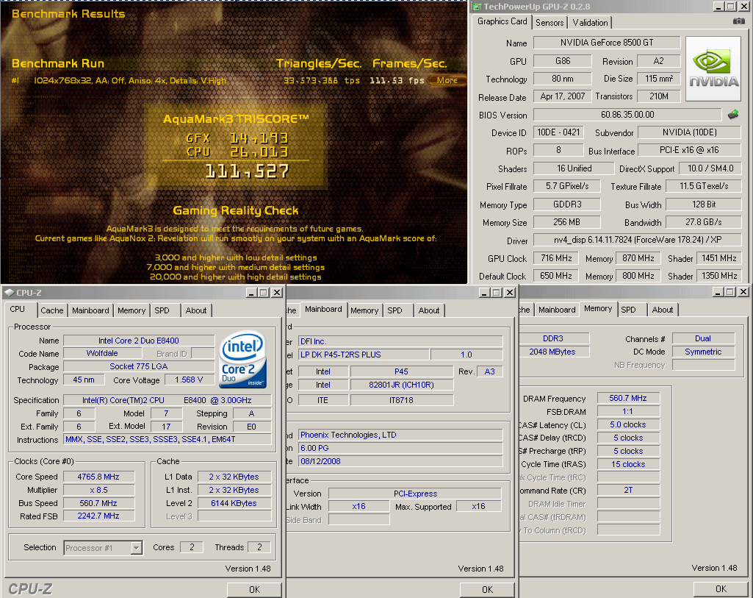Viewport: 753px width, 598px height.
Task: Click the Intel Core 2 Duo logo
Action: (242, 359)
